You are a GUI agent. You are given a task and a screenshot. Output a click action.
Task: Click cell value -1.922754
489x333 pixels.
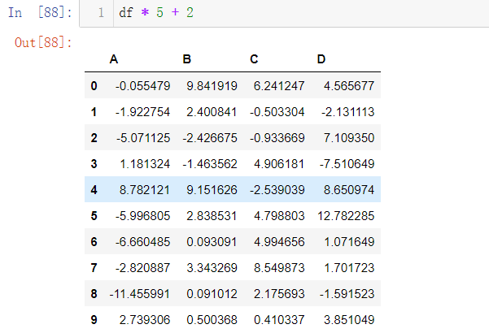143,112
